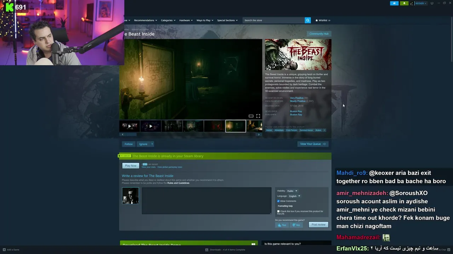This screenshot has height=254, width=453.
Task: Click The Beast Inside capsule image
Action: pos(298,54)
